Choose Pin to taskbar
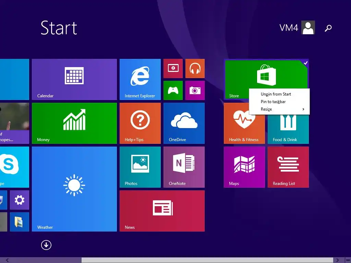Viewport: 351px width, 263px height. point(279,102)
